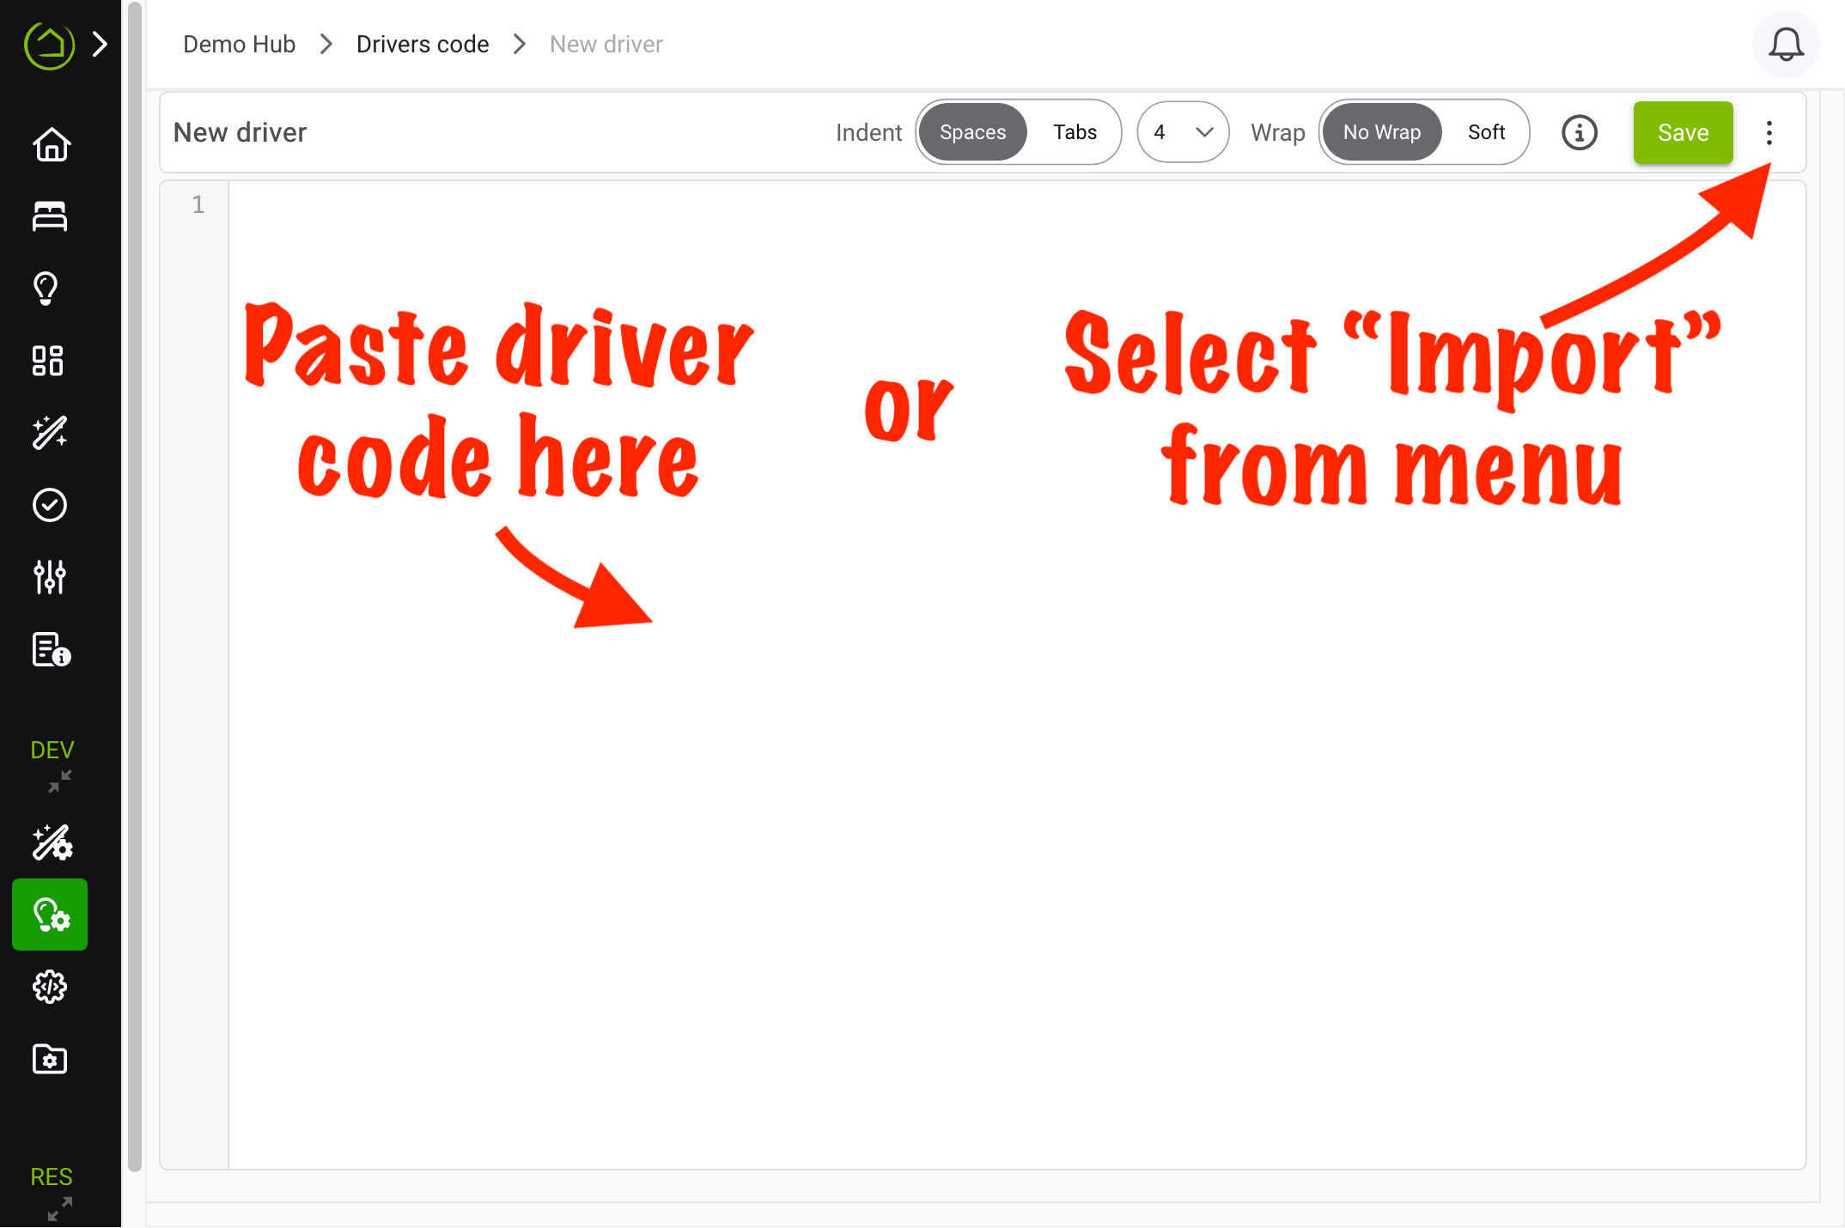Expand the sidebar with the arrow chevron
Viewport: 1845px width, 1228px height.
100,44
